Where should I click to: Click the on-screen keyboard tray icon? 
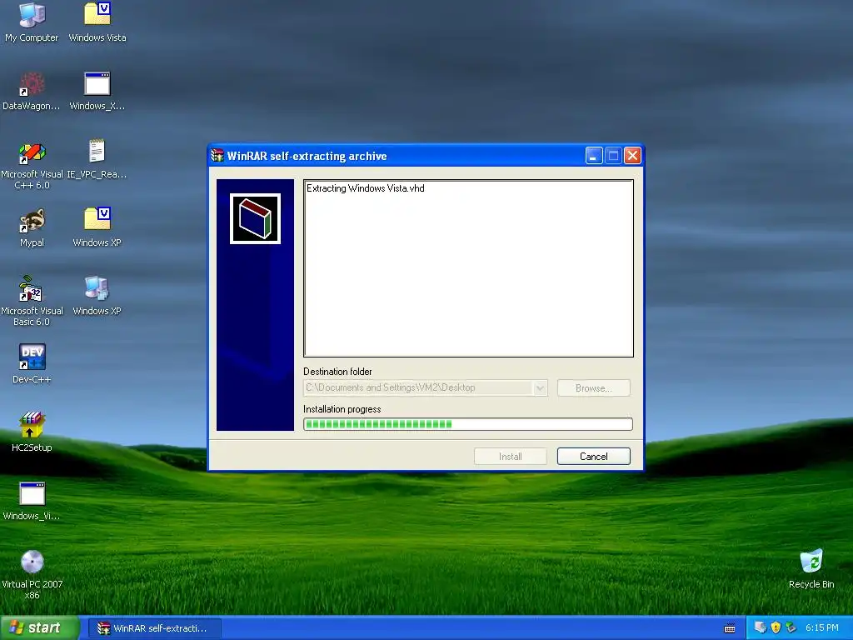(x=730, y=628)
